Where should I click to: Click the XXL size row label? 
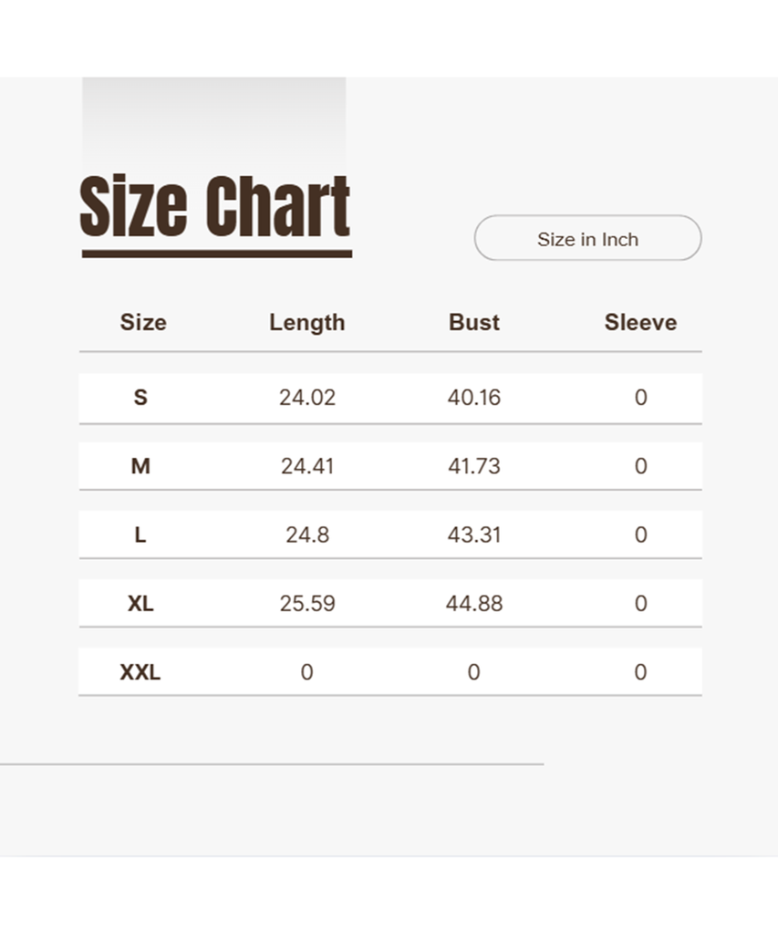(140, 672)
